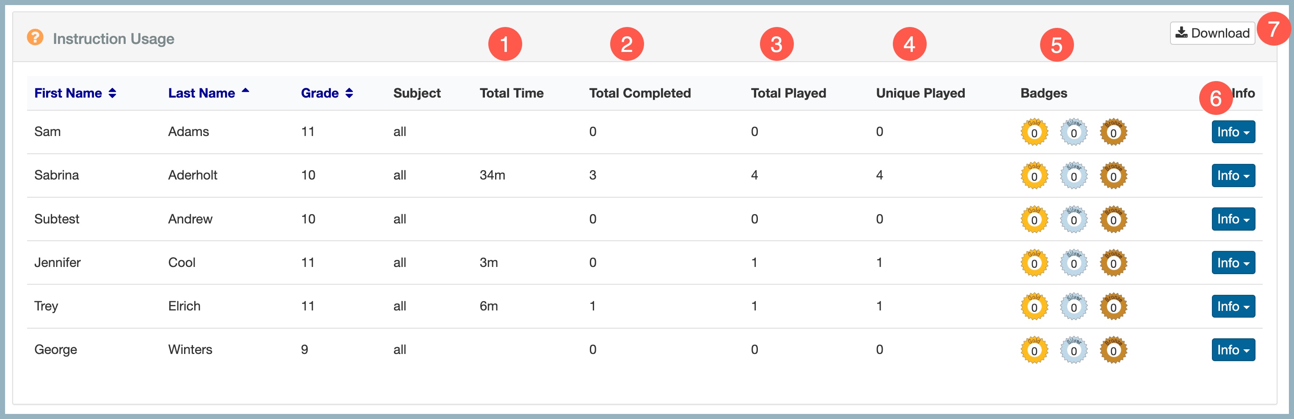Click Sam Adams' gold badge icon
The height and width of the screenshot is (419, 1294).
coord(1034,132)
